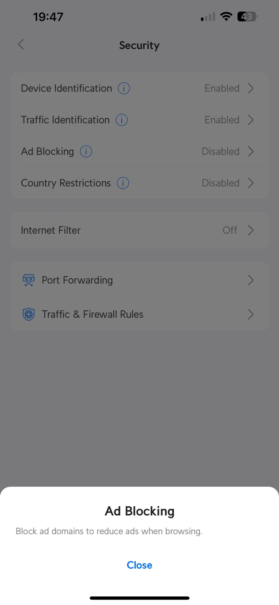Viewport: 279px width, 605px height.
Task: Tap the home indicator bar
Action: click(139, 597)
